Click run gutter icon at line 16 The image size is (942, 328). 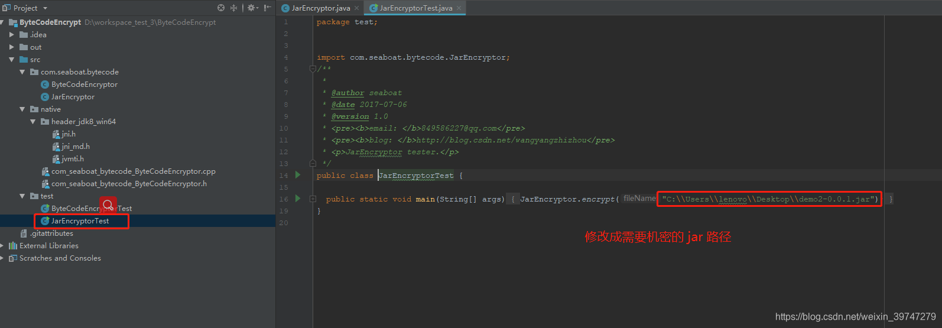pyautogui.click(x=298, y=199)
